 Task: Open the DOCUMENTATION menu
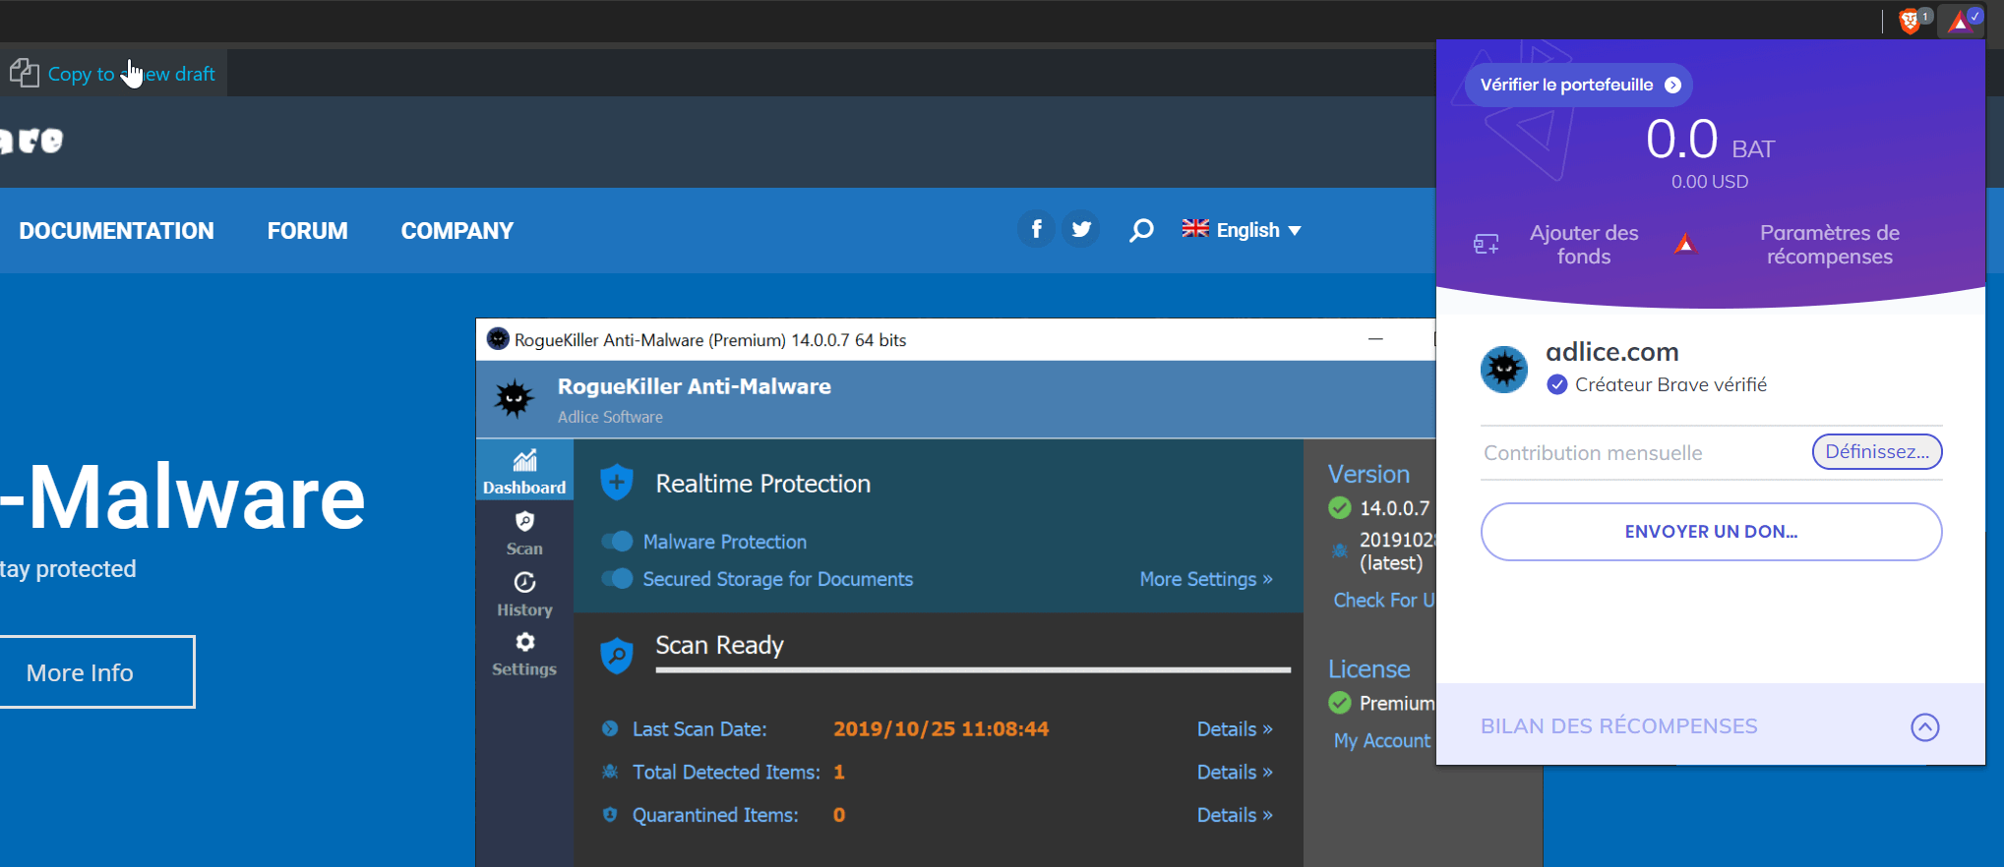click(x=116, y=231)
